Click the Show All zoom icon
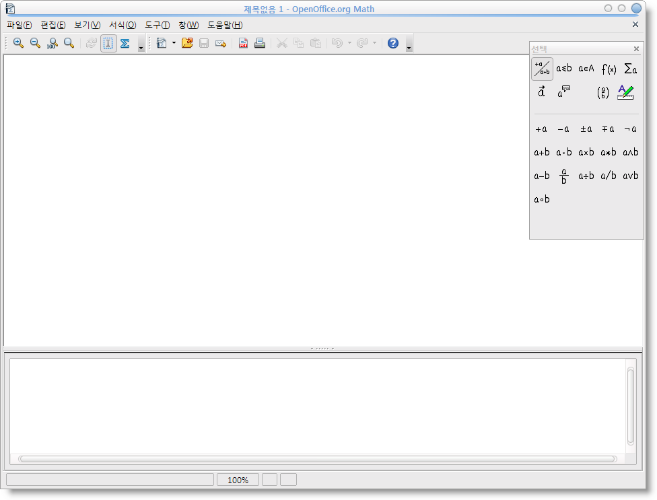 point(69,43)
